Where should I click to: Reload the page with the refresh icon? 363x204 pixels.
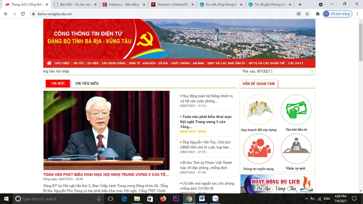pos(23,14)
